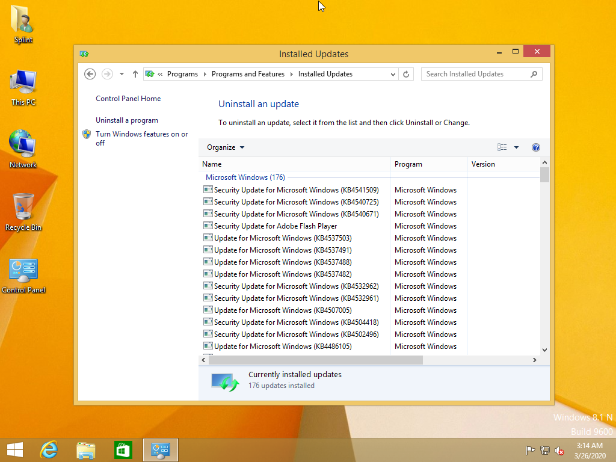The width and height of the screenshot is (616, 462).
Task: Open File Explorer from taskbar
Action: click(x=85, y=450)
